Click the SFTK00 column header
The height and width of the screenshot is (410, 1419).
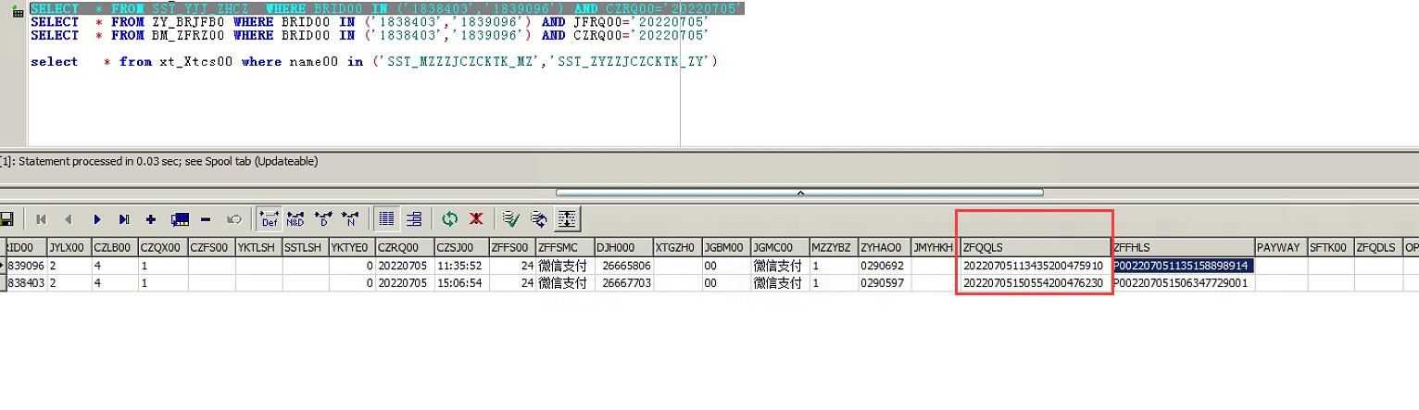1330,248
